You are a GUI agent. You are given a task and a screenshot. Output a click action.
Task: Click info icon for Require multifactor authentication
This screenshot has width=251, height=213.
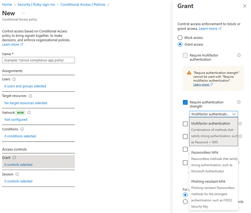[239, 55]
